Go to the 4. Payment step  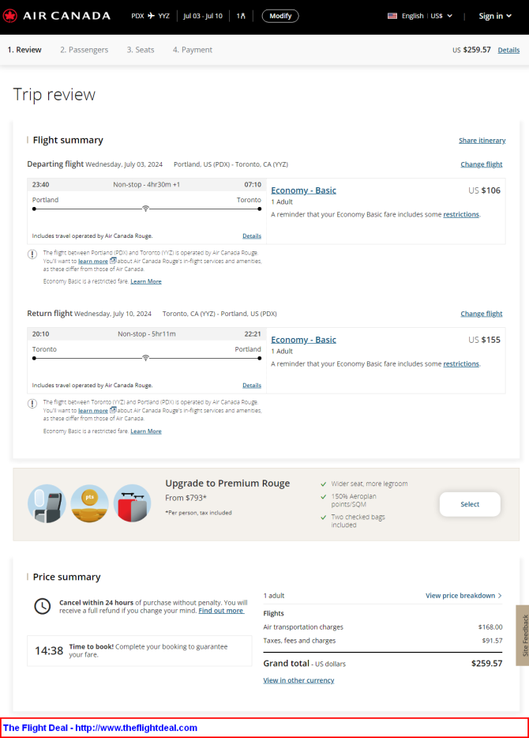click(193, 50)
